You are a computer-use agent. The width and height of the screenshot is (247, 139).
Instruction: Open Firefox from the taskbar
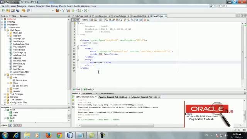click(x=49, y=135)
